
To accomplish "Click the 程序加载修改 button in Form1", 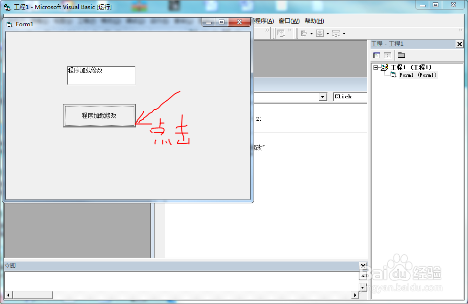I will 99,116.
